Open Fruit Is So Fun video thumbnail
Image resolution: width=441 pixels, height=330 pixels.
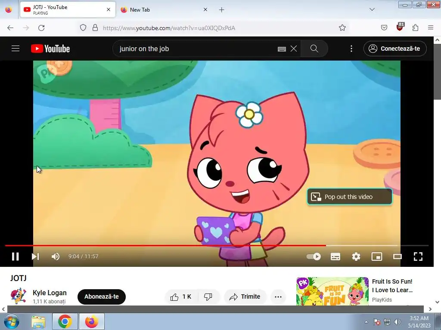pyautogui.click(x=332, y=291)
